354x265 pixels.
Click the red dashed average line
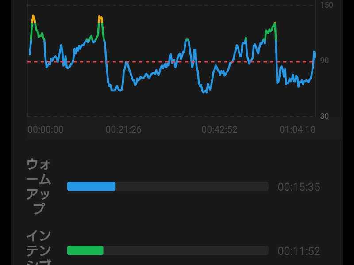(146, 62)
